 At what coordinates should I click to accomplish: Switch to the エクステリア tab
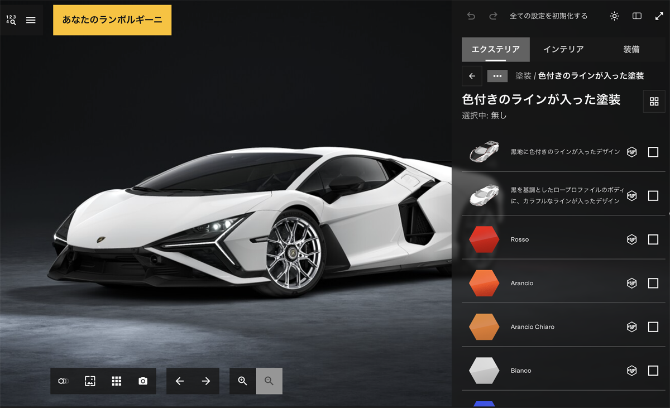495,49
